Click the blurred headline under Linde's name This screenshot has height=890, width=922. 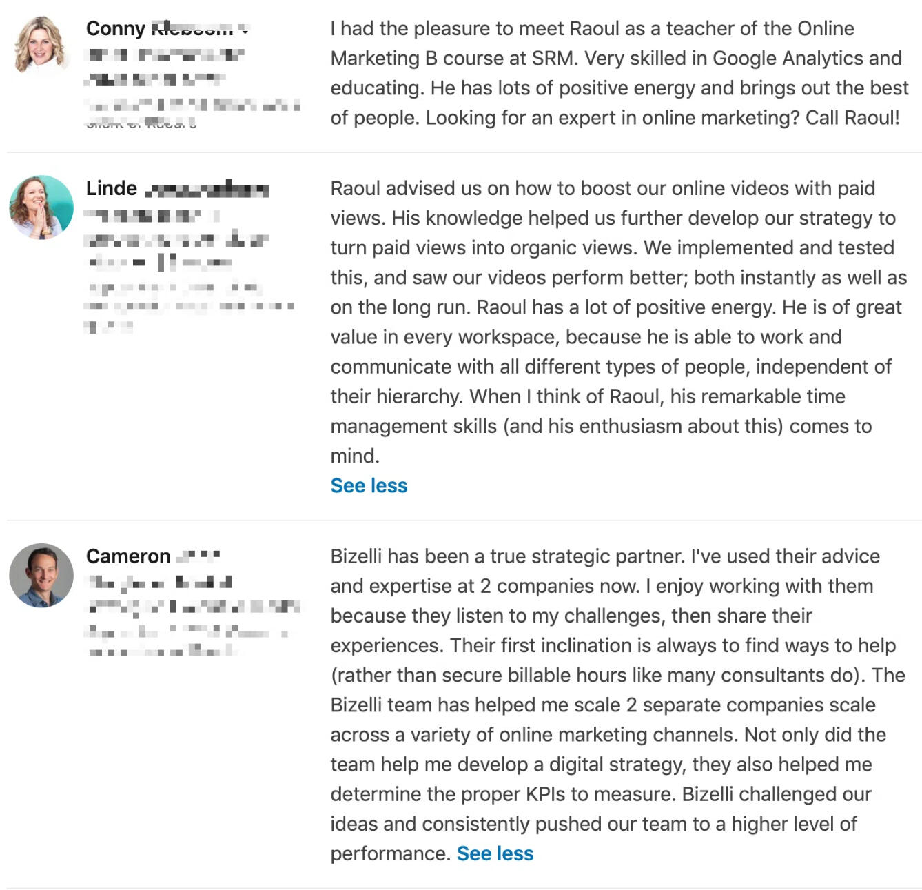click(176, 239)
